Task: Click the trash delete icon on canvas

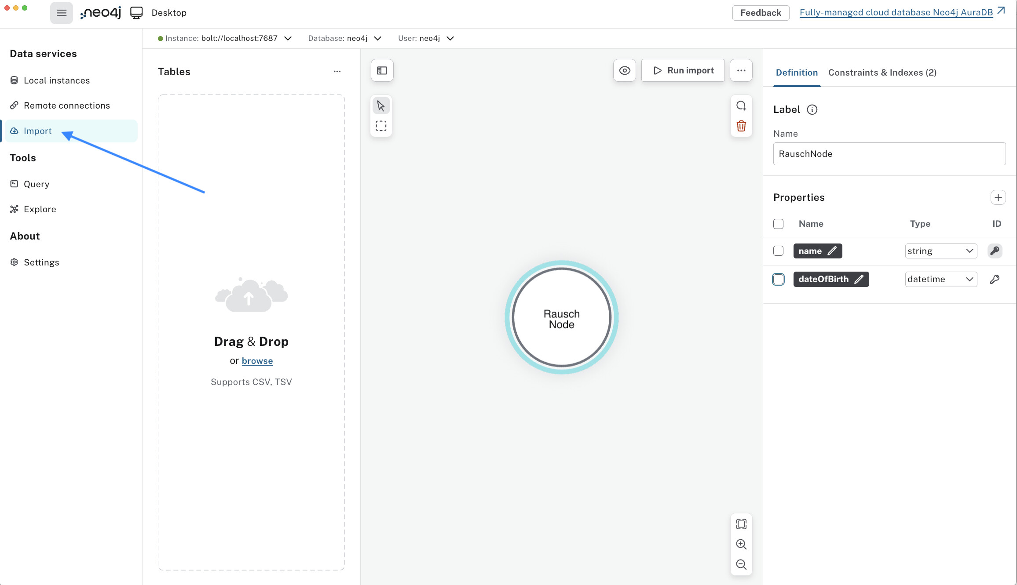Action: click(741, 126)
